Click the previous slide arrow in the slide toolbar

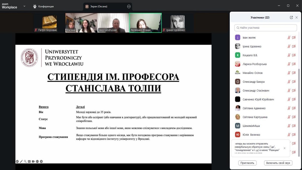click(17, 161)
